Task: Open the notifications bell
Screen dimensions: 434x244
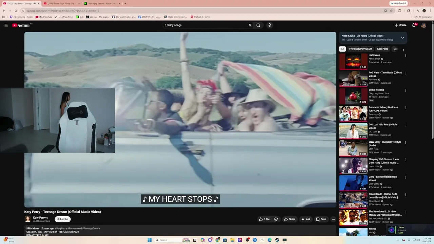Action: point(414,25)
